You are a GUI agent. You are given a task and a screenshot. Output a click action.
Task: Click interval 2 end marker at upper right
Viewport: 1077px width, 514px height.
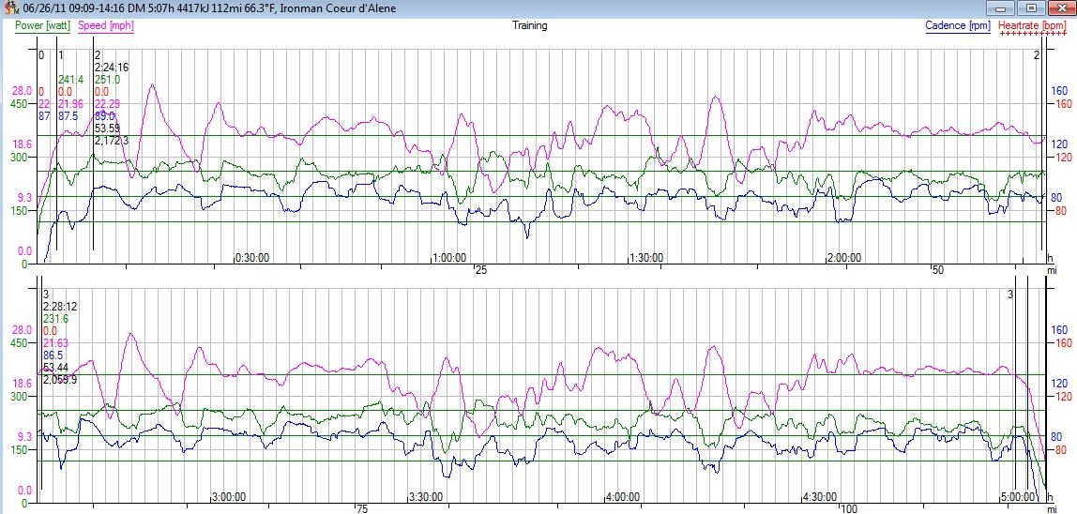(x=1037, y=55)
